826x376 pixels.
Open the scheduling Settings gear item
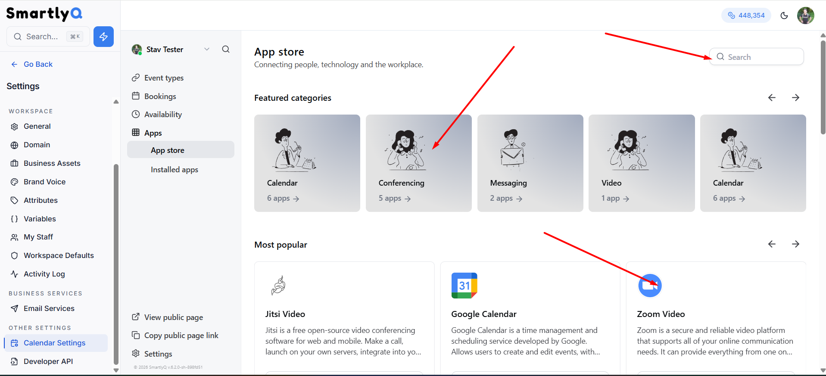158,354
